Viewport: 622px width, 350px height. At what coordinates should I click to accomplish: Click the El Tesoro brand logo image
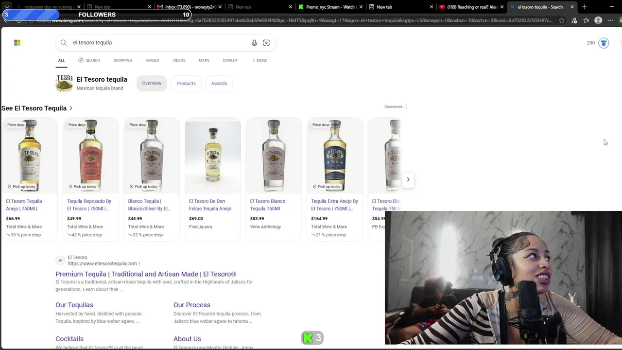[64, 83]
